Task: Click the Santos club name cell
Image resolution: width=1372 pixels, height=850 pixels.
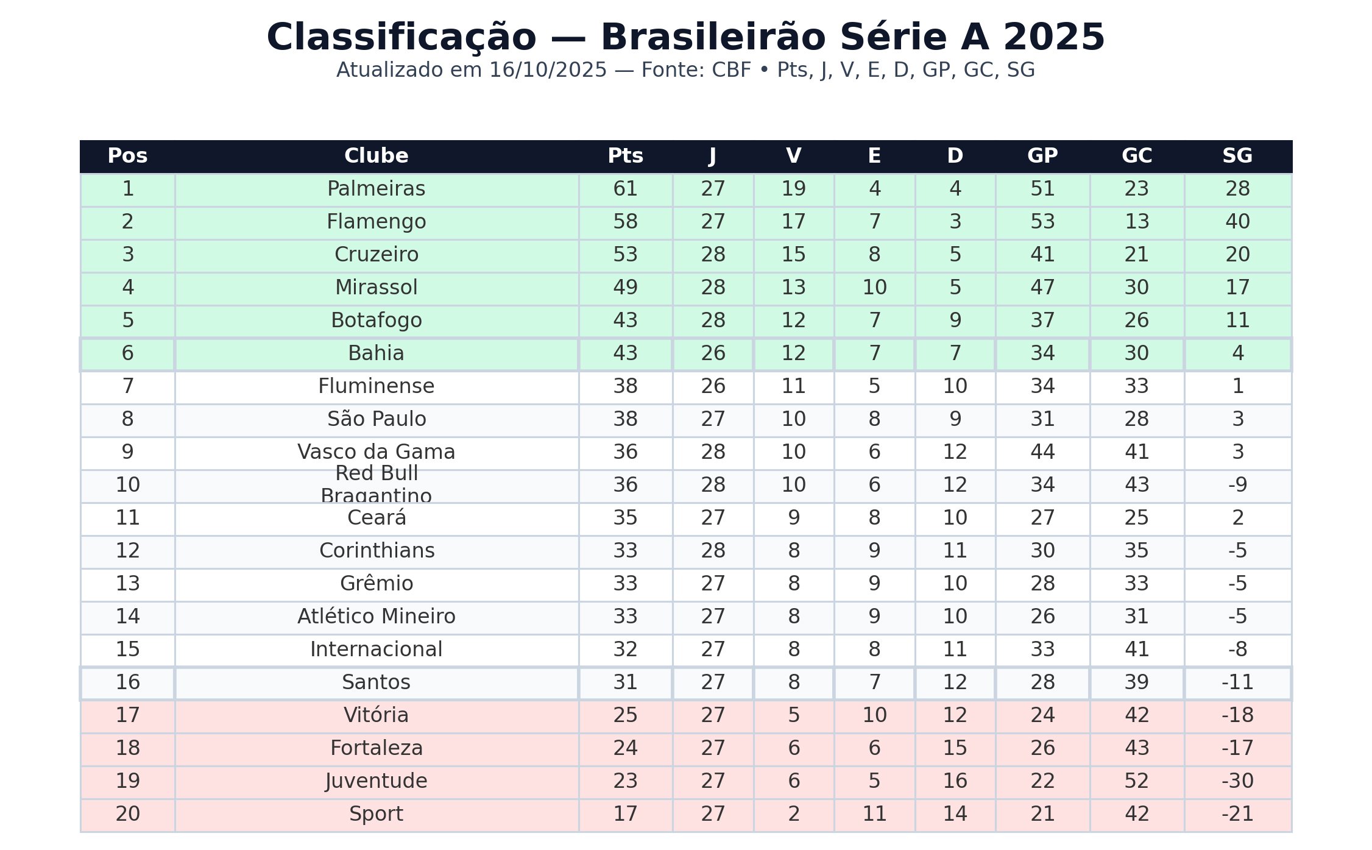Action: pyautogui.click(x=376, y=683)
